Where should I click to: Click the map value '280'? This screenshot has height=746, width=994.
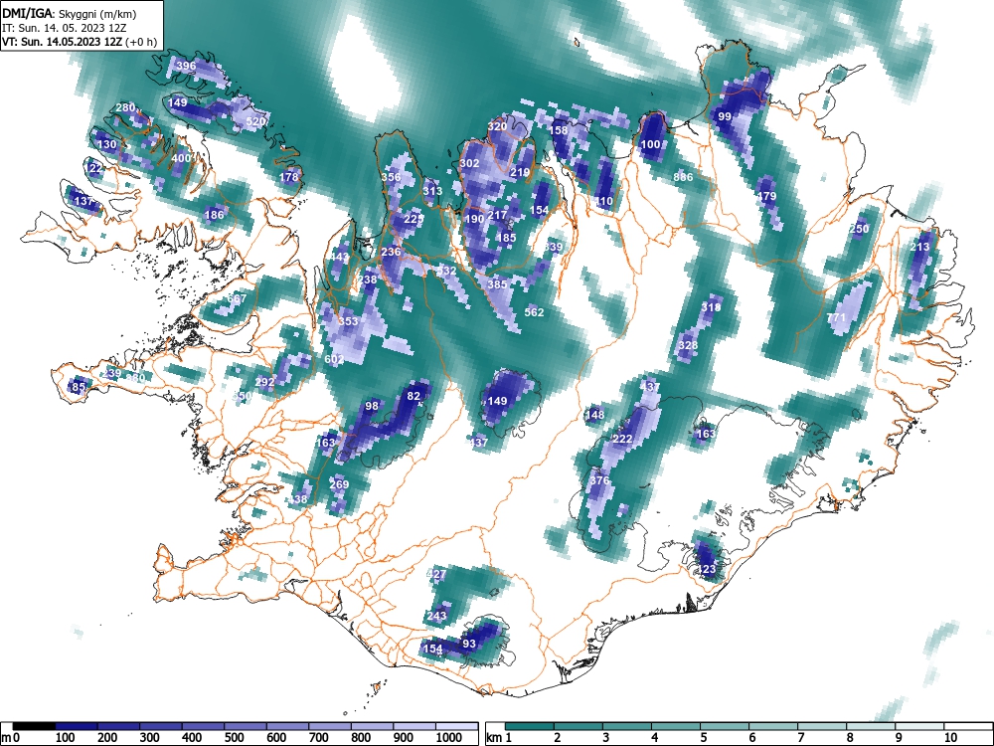125,107
